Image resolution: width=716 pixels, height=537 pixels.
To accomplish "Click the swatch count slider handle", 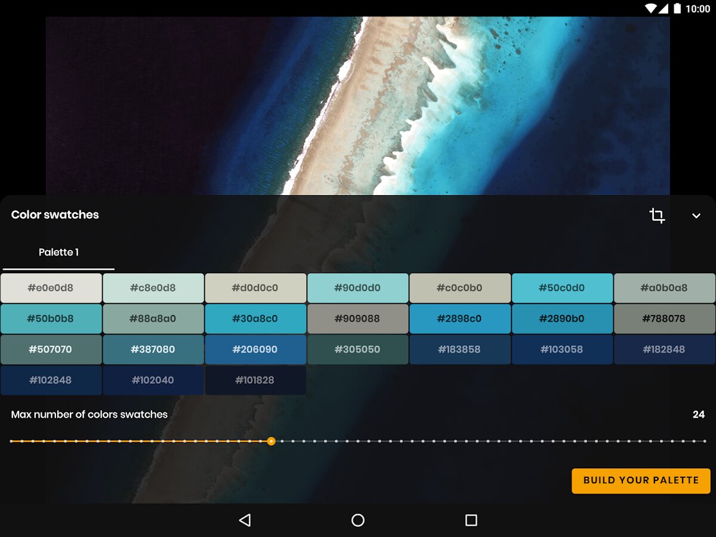I will pyautogui.click(x=271, y=442).
